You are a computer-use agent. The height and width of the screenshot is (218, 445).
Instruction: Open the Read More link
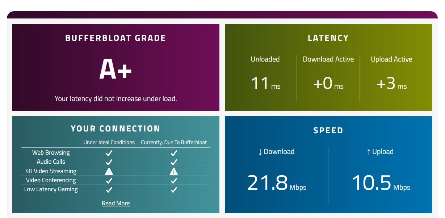[x=116, y=203]
